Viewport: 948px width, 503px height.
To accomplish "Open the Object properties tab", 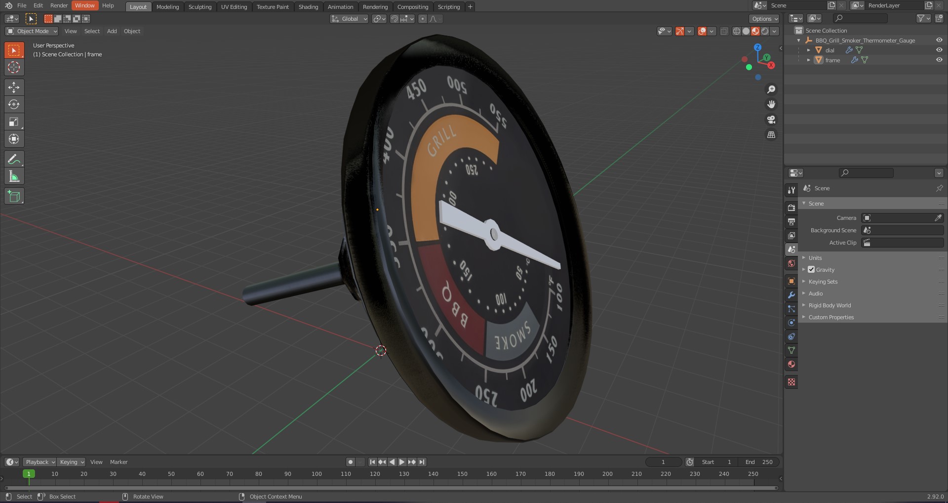I will 791,281.
